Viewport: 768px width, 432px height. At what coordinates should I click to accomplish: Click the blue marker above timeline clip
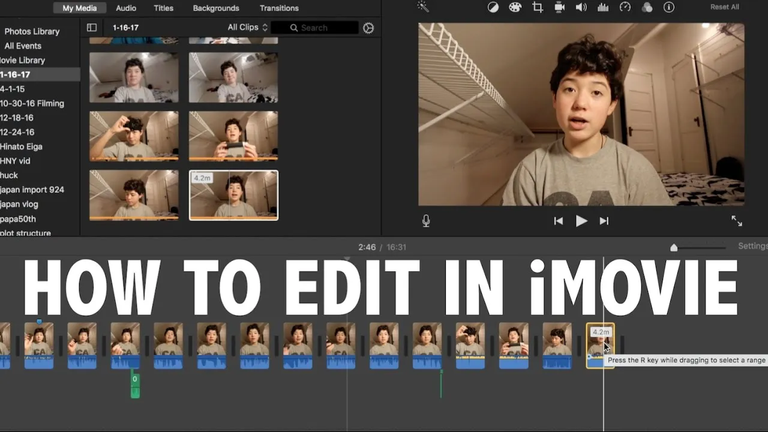point(39,322)
